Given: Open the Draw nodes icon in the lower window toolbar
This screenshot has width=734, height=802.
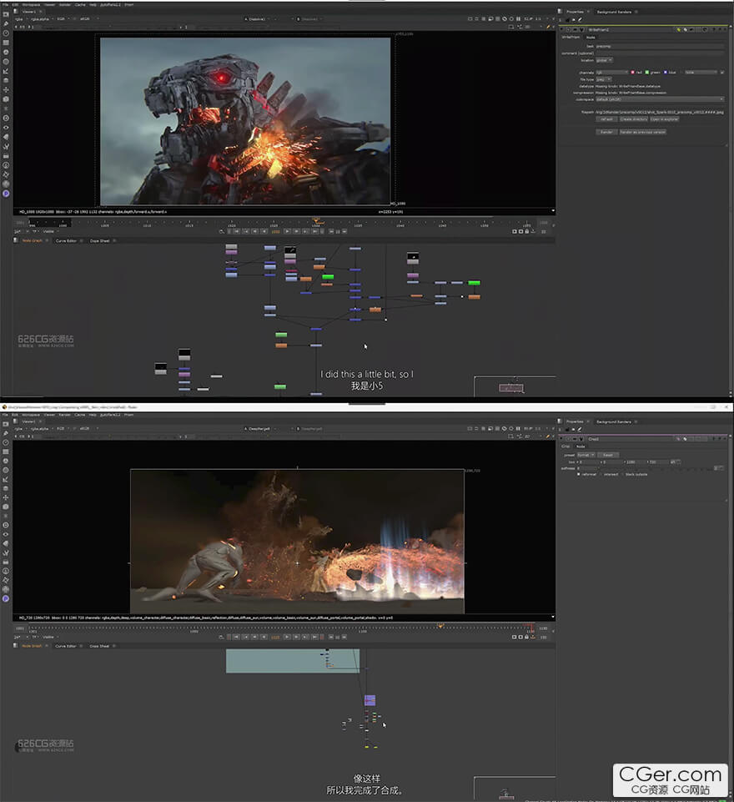Looking at the screenshot, I should [x=6, y=433].
